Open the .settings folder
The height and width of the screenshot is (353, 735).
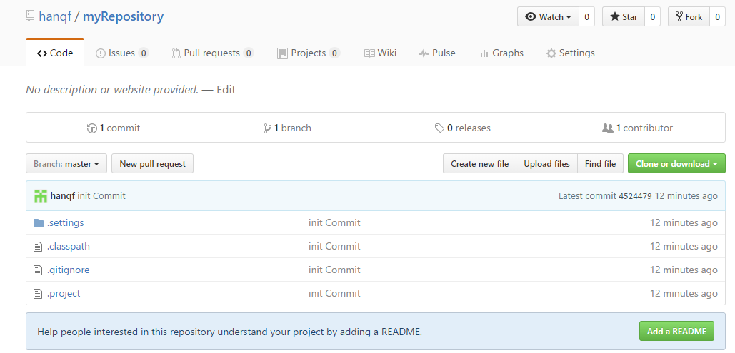pos(65,222)
